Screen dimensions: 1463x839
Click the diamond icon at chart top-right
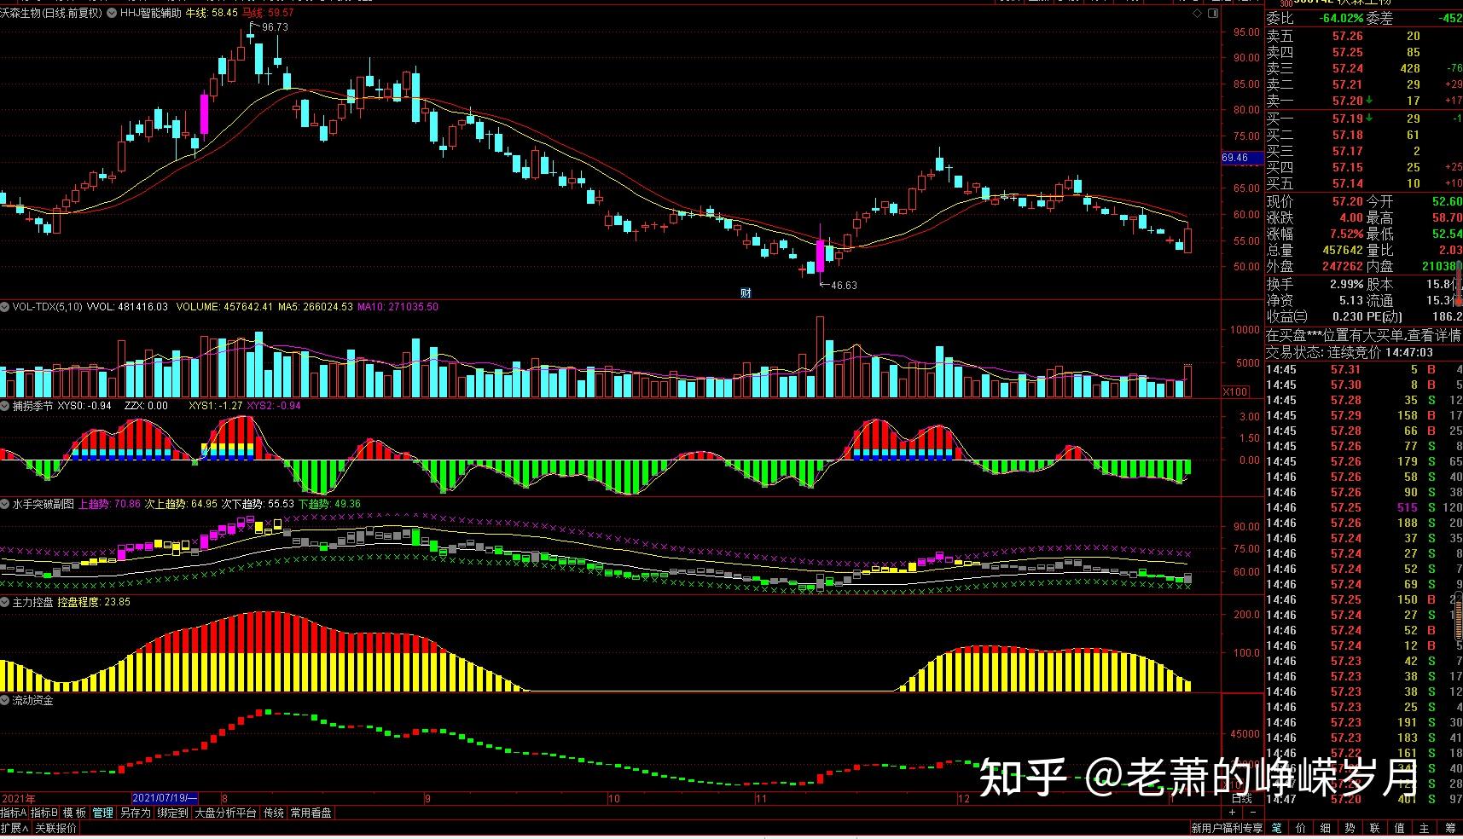point(1198,14)
